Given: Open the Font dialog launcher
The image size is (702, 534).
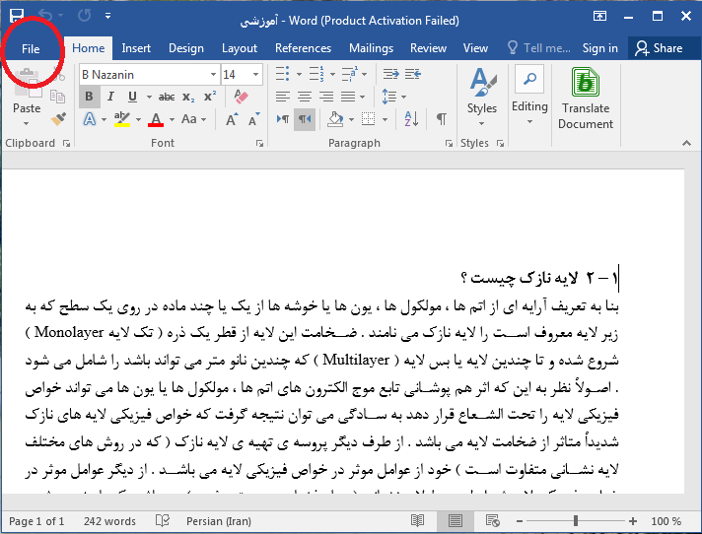Looking at the screenshot, I should point(259,143).
